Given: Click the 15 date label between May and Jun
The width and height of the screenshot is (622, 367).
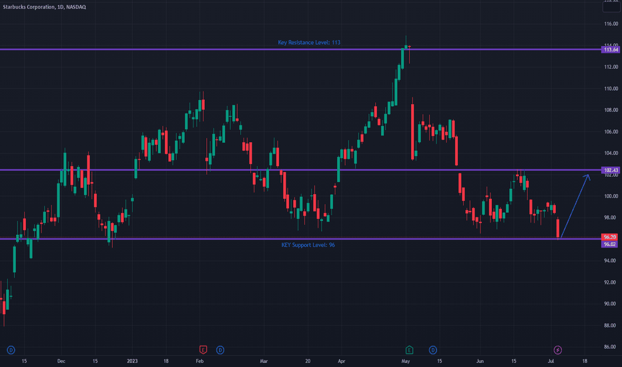Looking at the screenshot, I should click(x=440, y=361).
